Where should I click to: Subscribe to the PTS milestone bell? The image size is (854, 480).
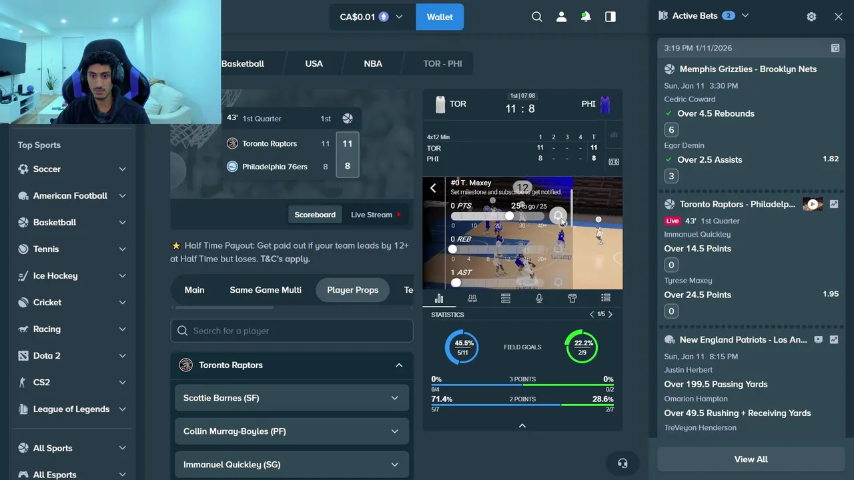pyautogui.click(x=558, y=216)
